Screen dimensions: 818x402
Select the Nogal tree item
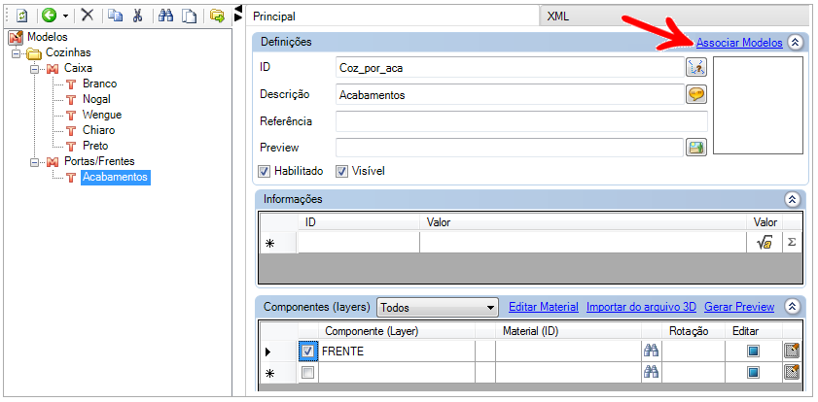[x=96, y=99]
